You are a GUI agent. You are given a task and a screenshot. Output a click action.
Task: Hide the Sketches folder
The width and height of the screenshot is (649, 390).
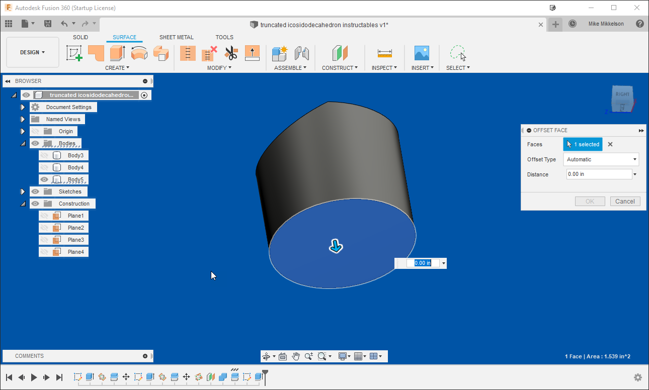coord(35,191)
